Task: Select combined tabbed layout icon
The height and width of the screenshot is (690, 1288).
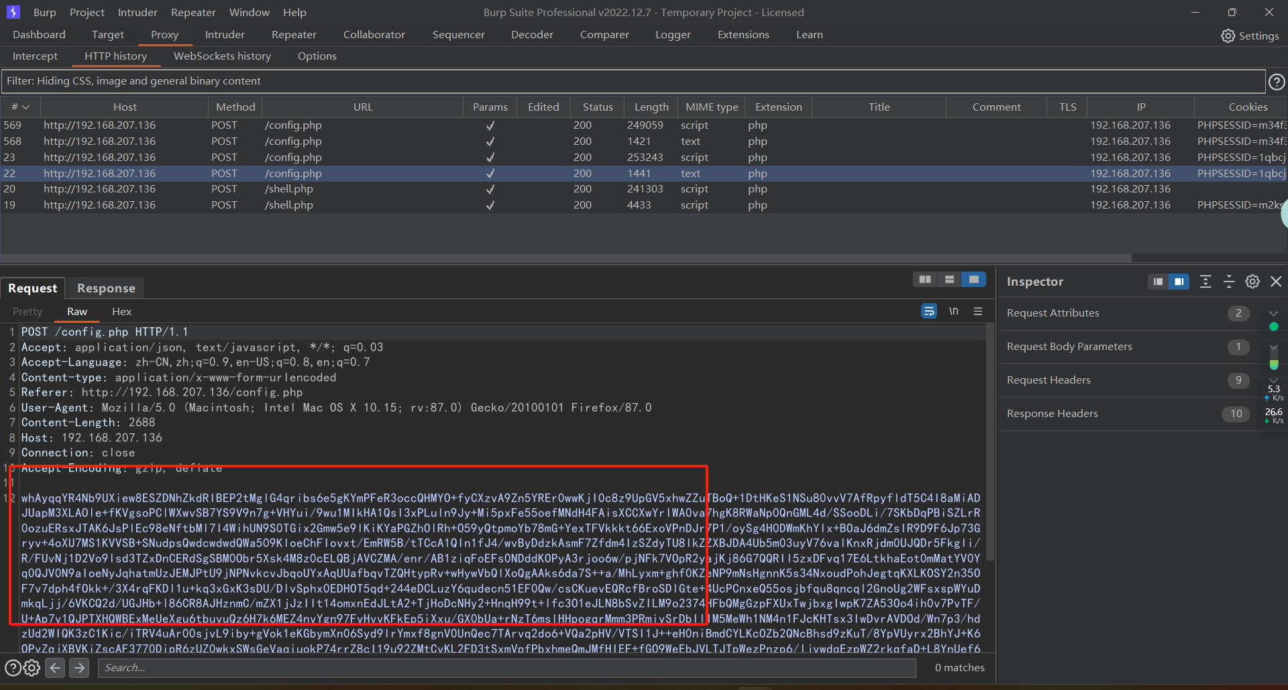Action: 973,279
